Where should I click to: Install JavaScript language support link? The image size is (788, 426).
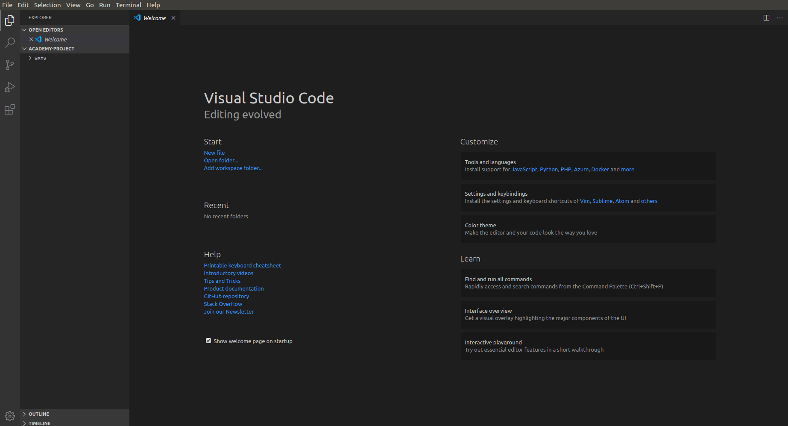524,170
